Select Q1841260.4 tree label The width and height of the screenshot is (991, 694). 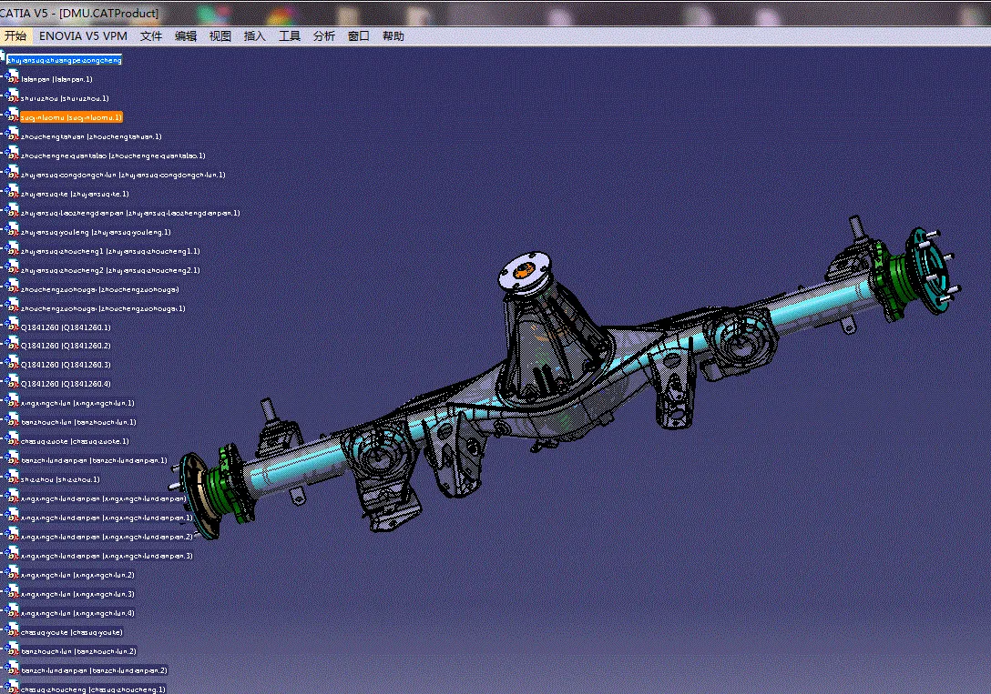[x=66, y=384]
